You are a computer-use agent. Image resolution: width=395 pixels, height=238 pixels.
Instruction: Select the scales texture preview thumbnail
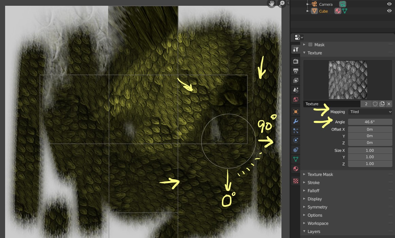[347, 79]
